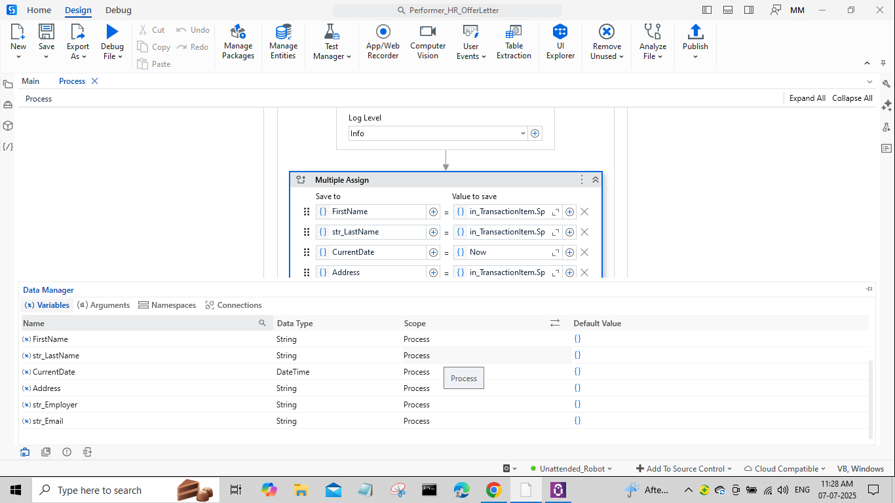This screenshot has width=895, height=503.
Task: Click Analyze File icon
Action: (653, 31)
